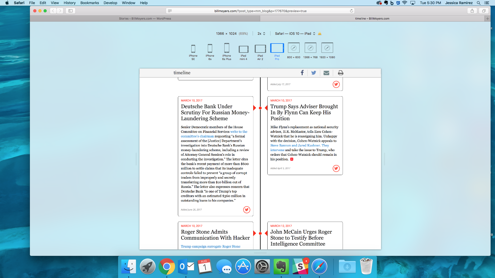The image size is (495, 278).
Task: Click the Facebook share icon
Action: coord(302,73)
